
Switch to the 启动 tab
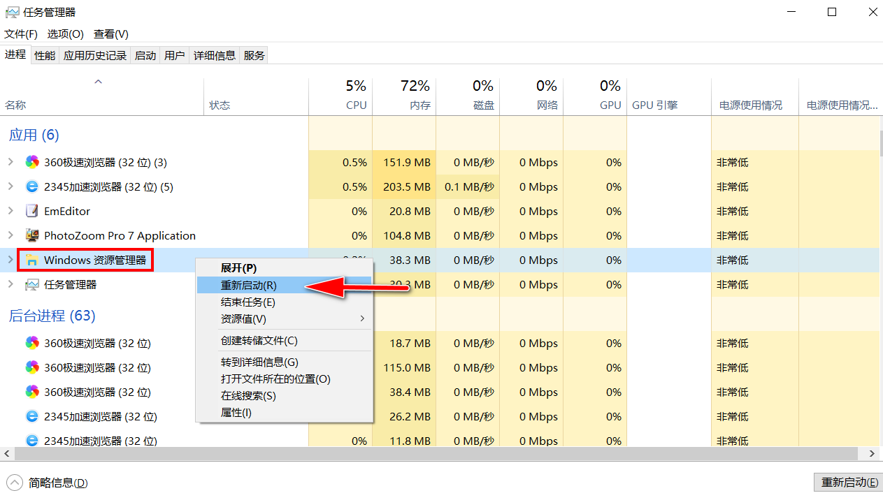pos(145,55)
